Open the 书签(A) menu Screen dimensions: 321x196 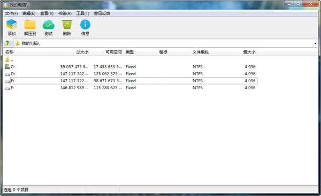click(x=65, y=13)
